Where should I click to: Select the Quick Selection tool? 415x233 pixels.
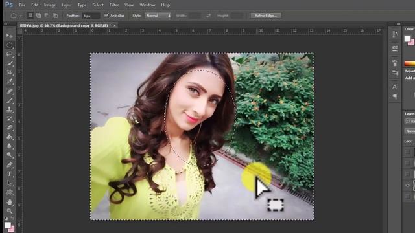[x=10, y=63]
